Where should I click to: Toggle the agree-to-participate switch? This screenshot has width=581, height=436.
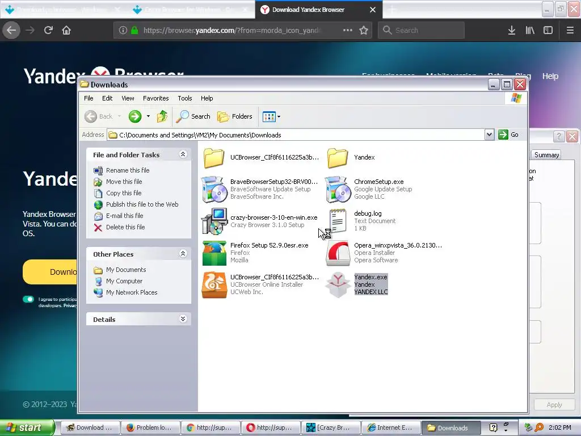tap(28, 300)
